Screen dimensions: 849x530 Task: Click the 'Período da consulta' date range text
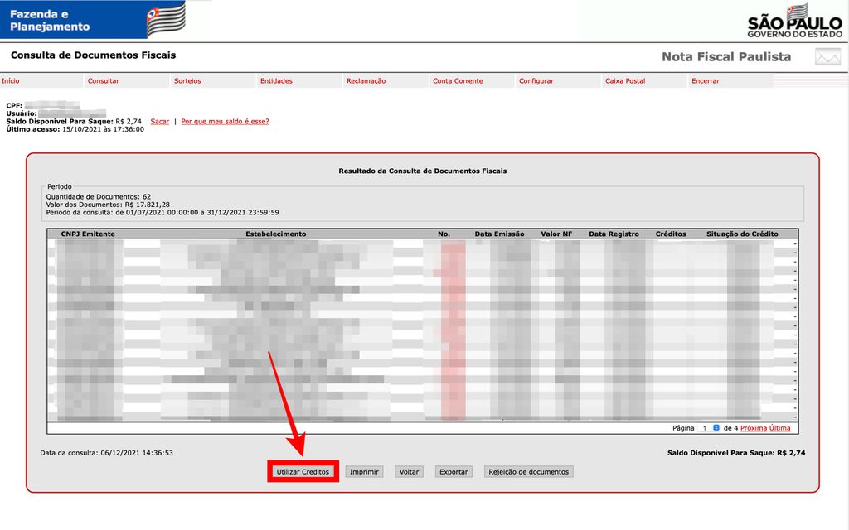coord(163,213)
